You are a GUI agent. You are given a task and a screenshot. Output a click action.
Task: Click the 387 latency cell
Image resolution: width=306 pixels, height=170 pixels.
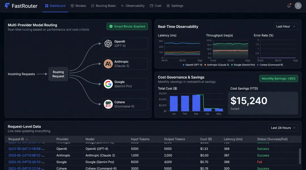click(227, 155)
